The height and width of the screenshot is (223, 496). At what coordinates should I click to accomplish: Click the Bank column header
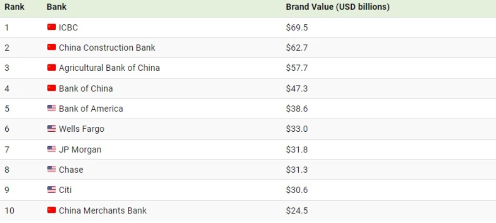(x=57, y=7)
